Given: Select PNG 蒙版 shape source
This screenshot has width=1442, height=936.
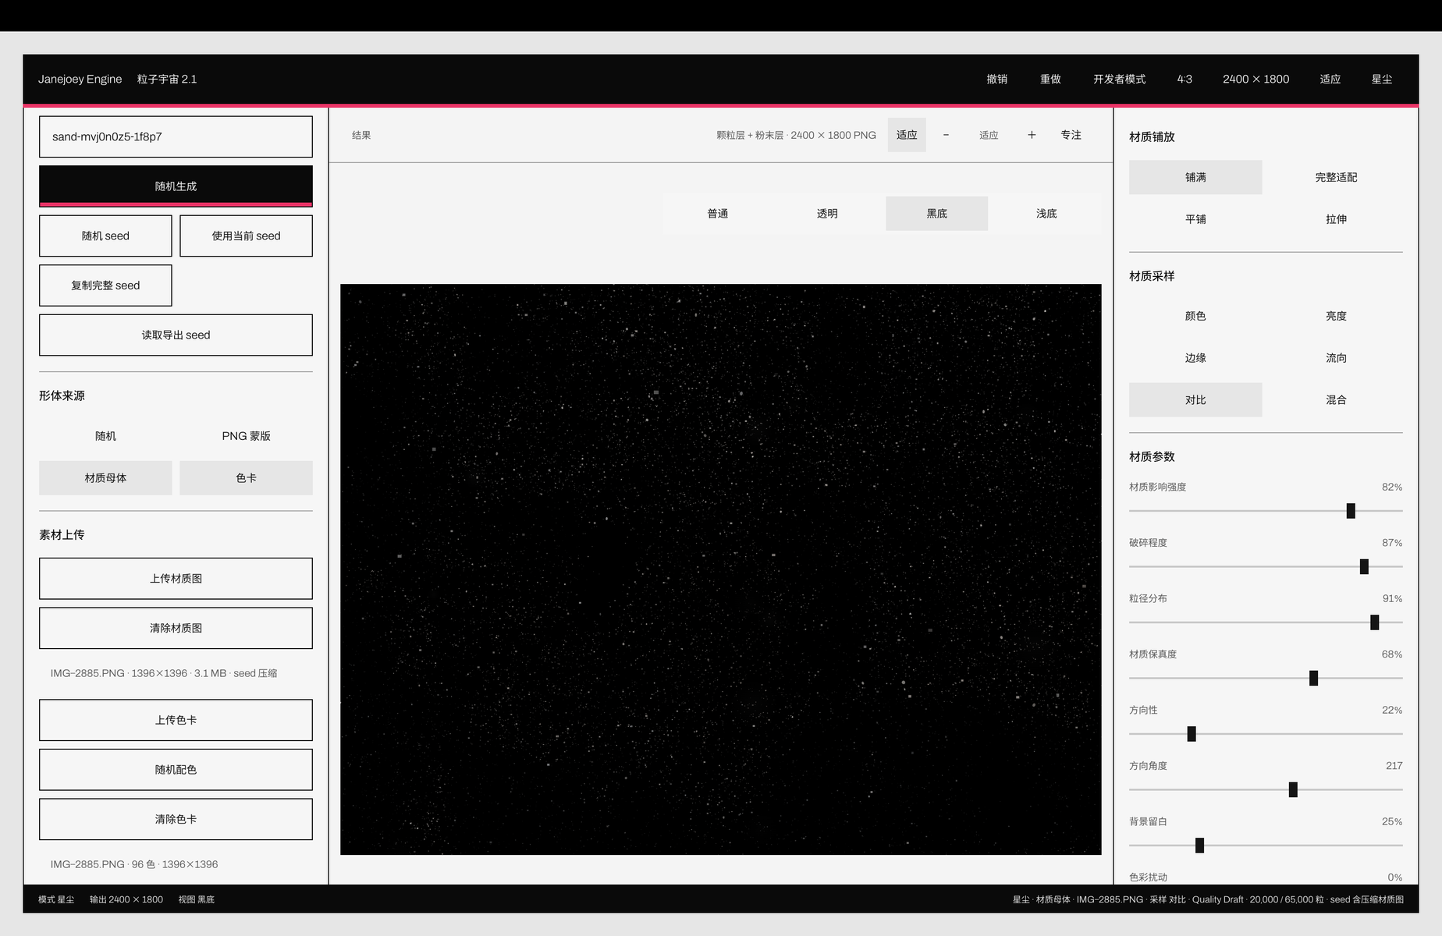Looking at the screenshot, I should pyautogui.click(x=246, y=436).
